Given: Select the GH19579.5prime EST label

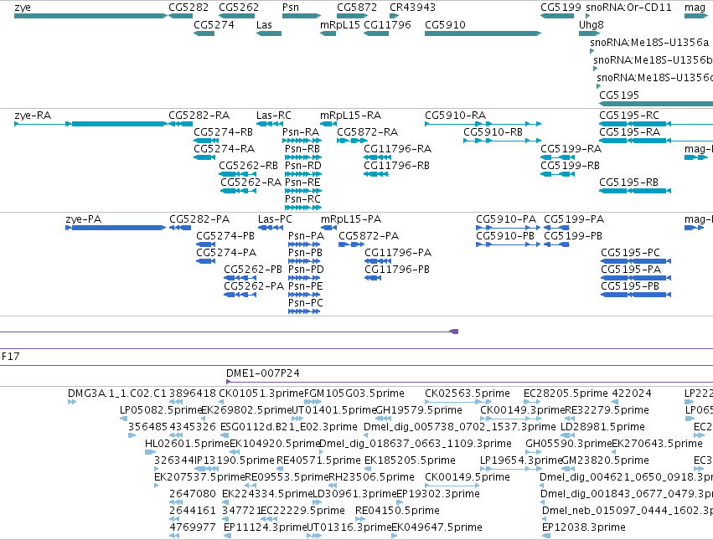Looking at the screenshot, I should pyautogui.click(x=419, y=410).
